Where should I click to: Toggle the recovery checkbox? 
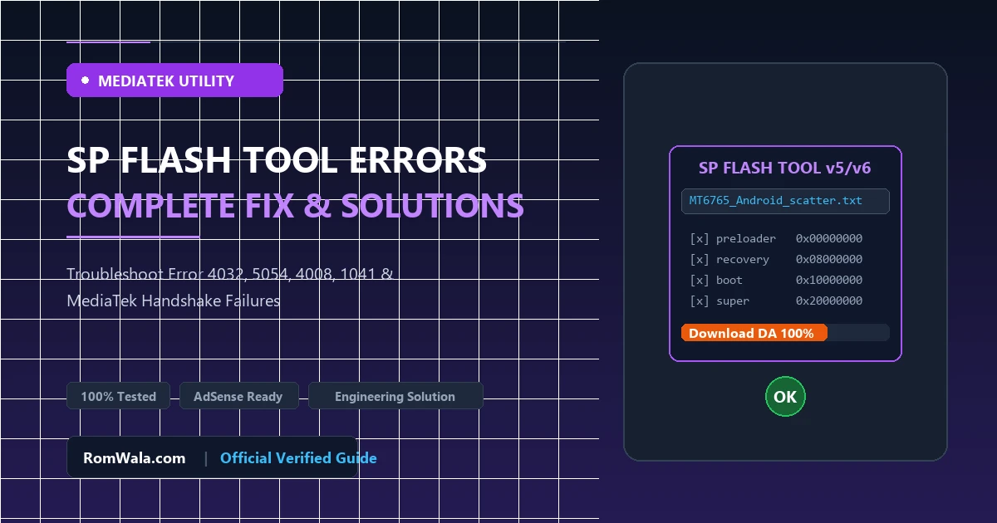pos(700,259)
